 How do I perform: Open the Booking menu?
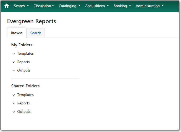[x=122, y=6]
